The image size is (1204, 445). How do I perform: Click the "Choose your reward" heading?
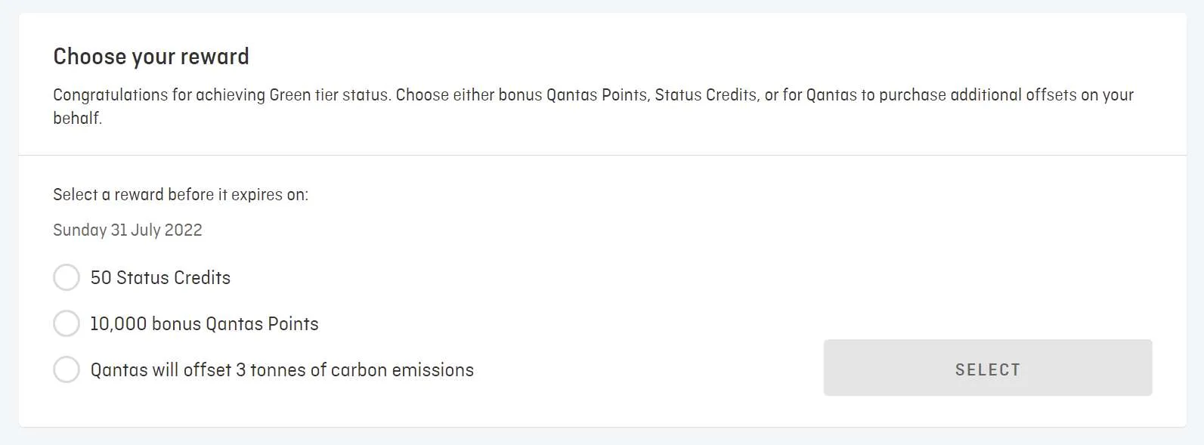pos(150,57)
